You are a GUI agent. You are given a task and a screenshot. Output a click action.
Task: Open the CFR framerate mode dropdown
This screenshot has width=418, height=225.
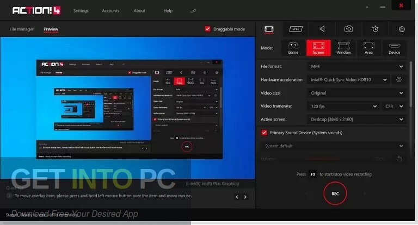pyautogui.click(x=394, y=106)
